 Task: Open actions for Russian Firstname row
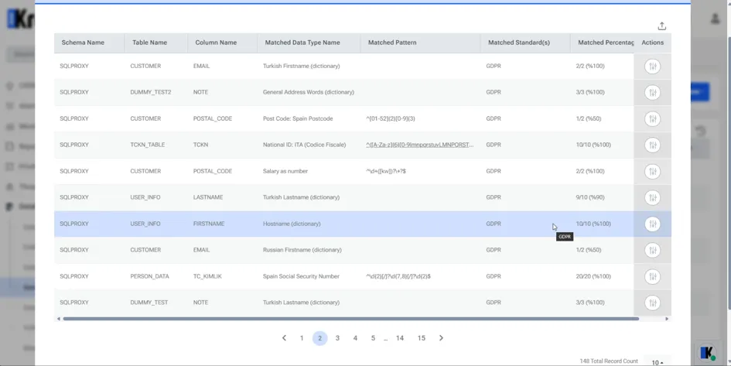point(653,250)
